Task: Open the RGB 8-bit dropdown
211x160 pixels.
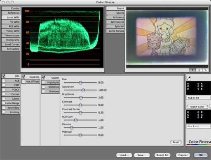Action: click(199, 98)
